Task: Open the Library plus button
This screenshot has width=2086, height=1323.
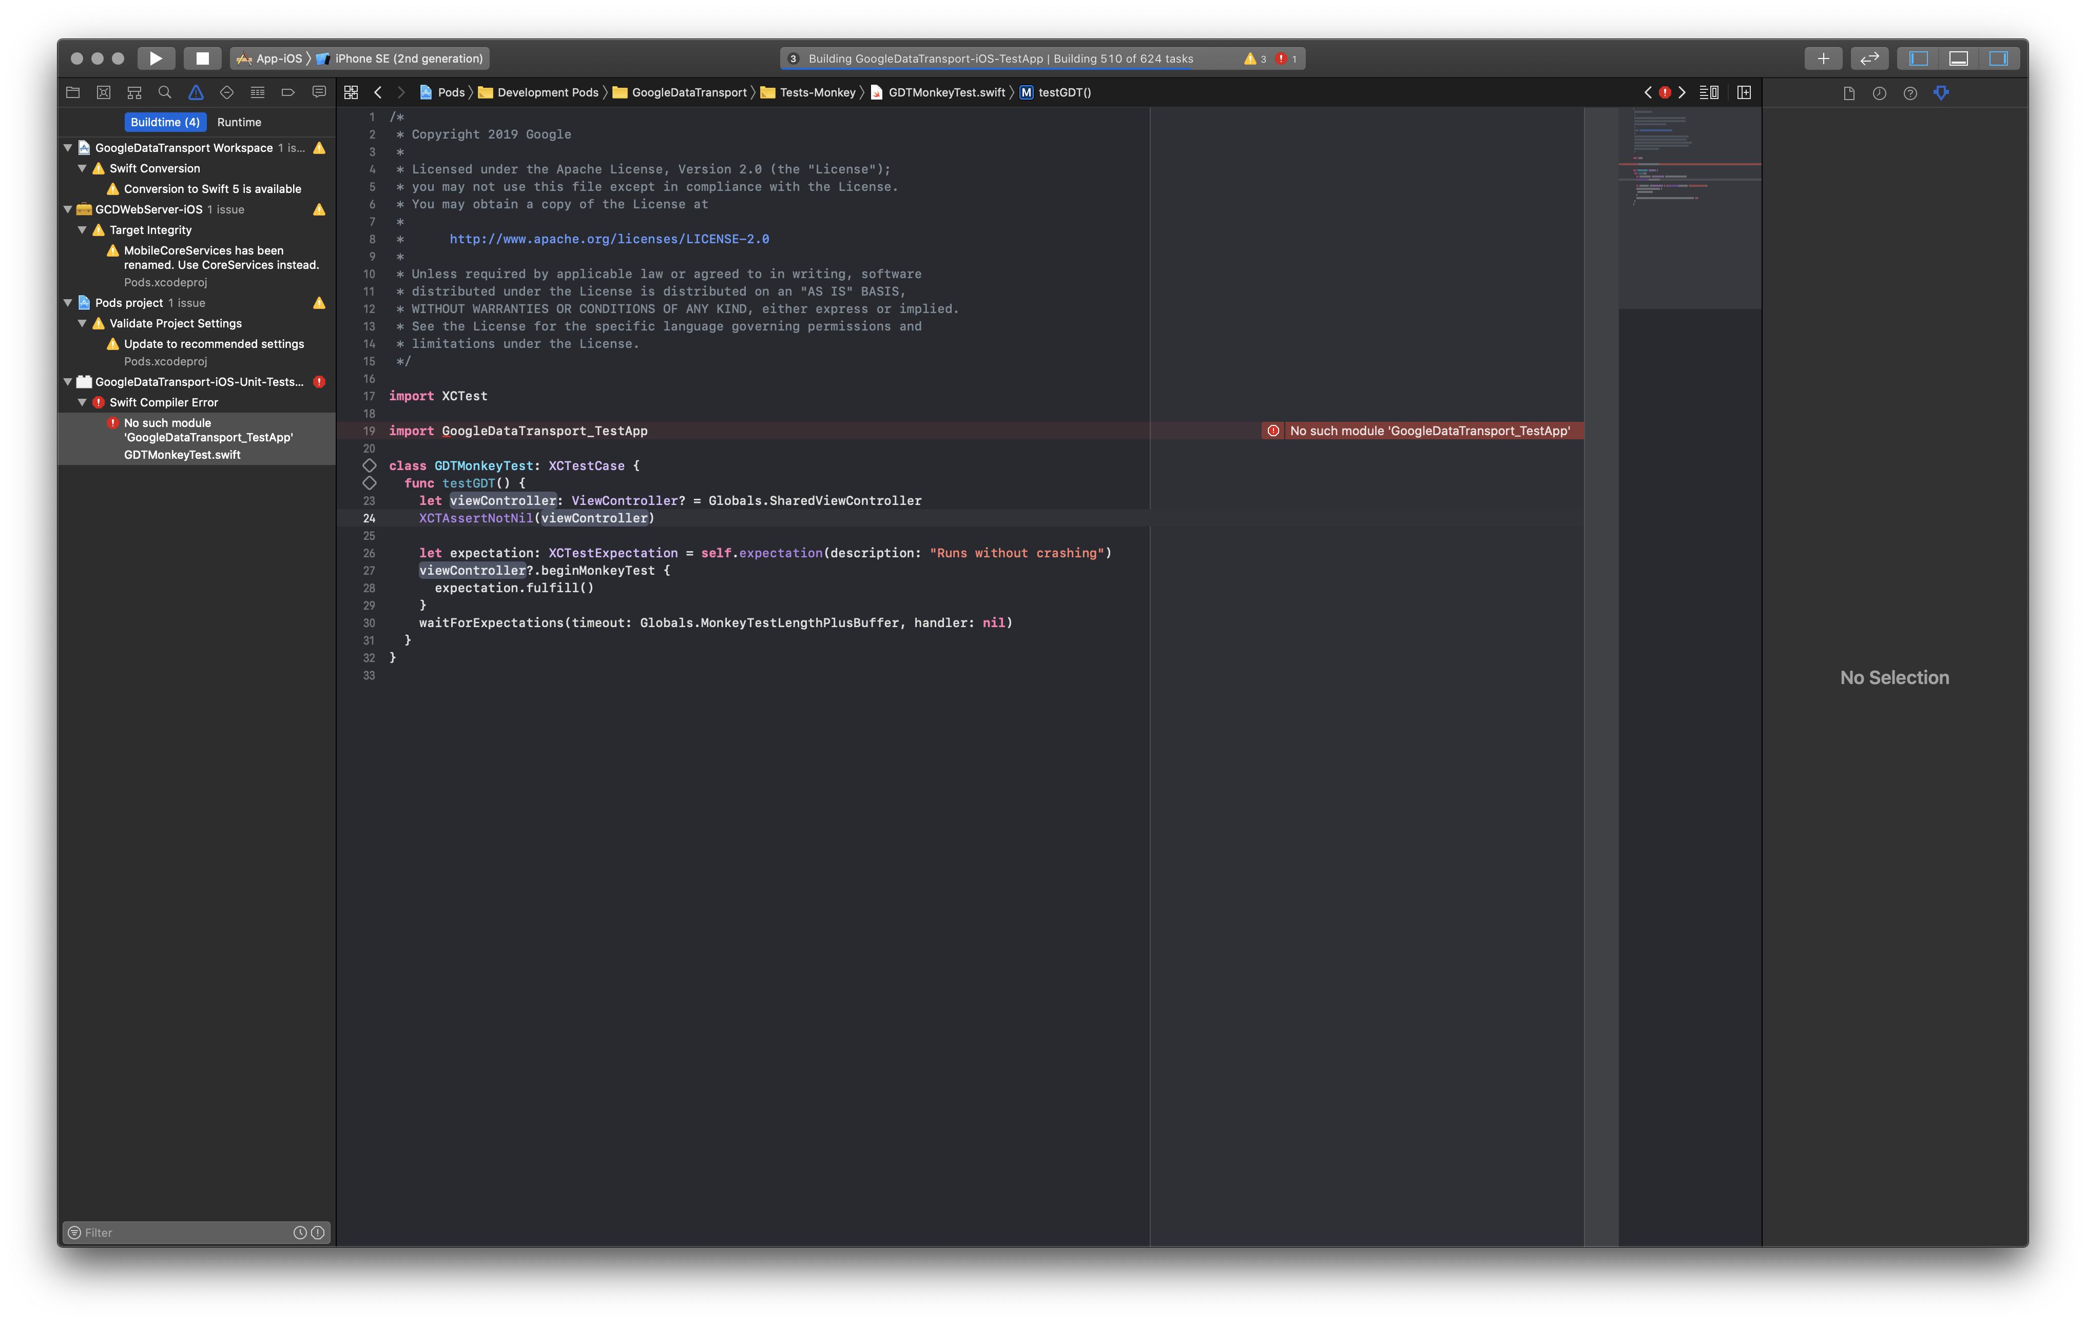Action: point(1823,58)
